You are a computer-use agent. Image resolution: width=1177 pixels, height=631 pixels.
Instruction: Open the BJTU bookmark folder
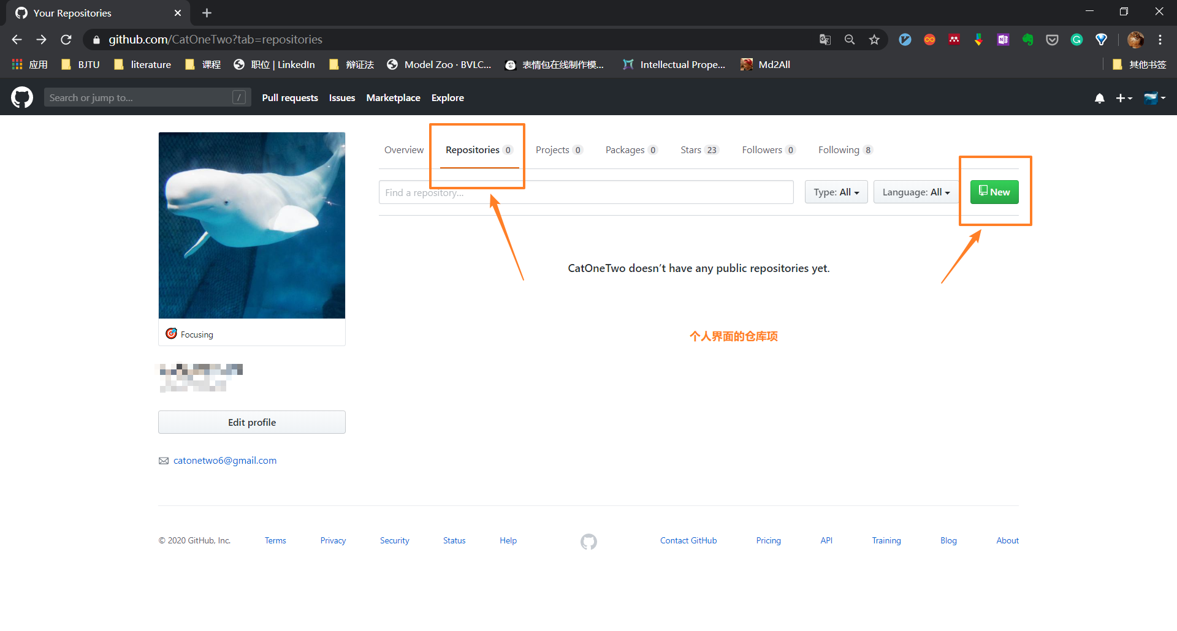pyautogui.click(x=80, y=64)
